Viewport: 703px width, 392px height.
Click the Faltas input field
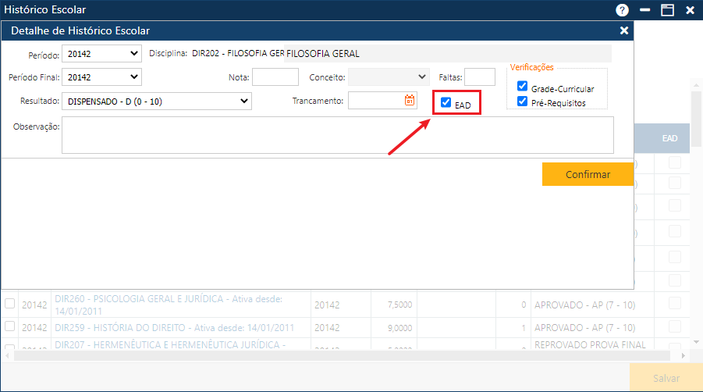pos(479,77)
